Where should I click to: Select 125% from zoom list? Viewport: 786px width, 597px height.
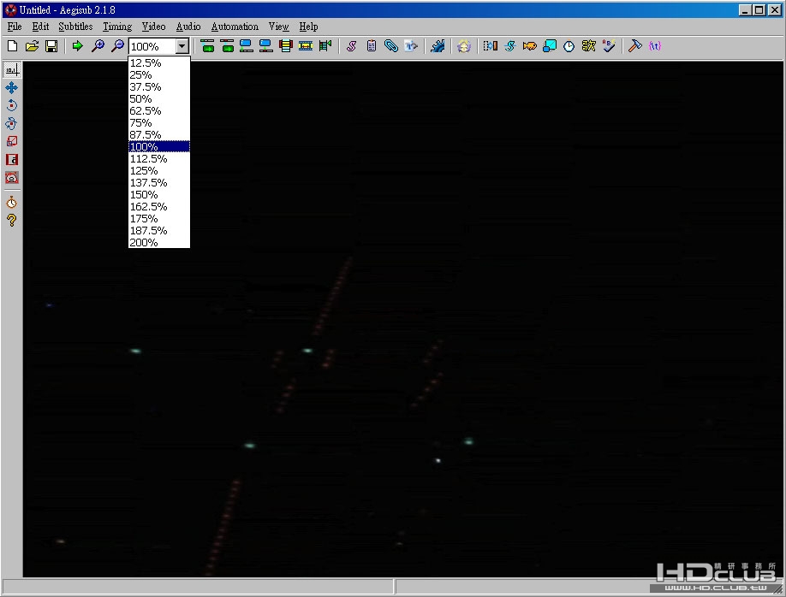(159, 171)
